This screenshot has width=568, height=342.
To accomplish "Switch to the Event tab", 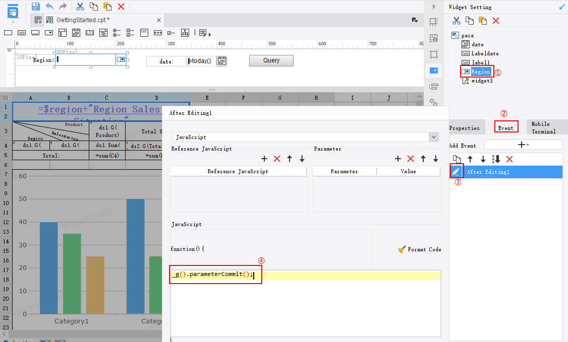I will tap(506, 127).
